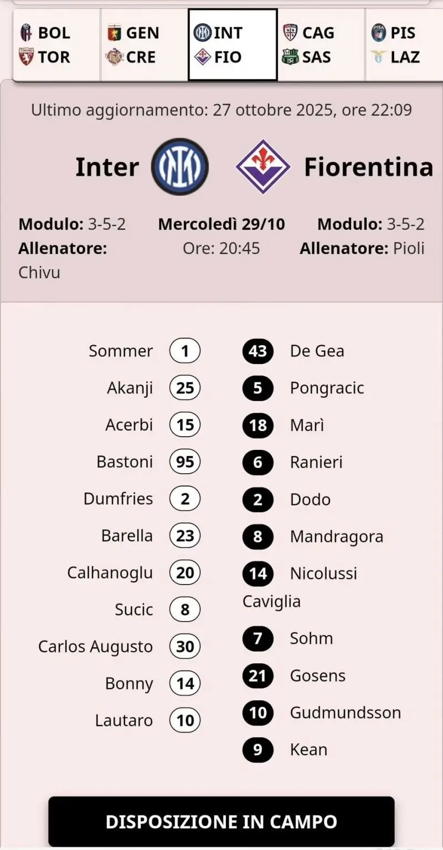
Task: Click Lautaro's number 10 jersey badge
Action: coord(185,720)
